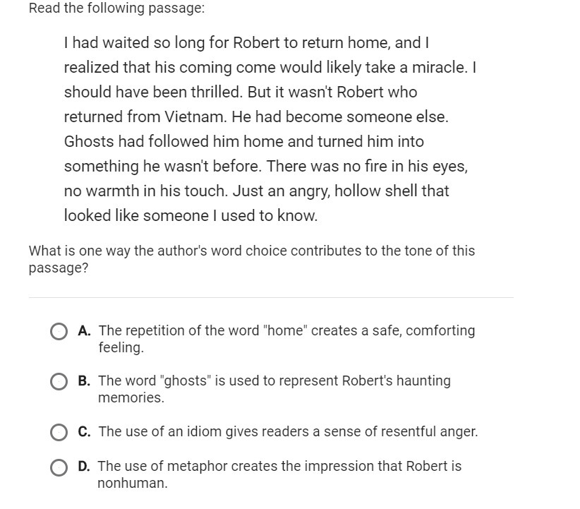This screenshot has width=580, height=509.
Task: Click the bold letter "D." label
Action: tap(85, 466)
